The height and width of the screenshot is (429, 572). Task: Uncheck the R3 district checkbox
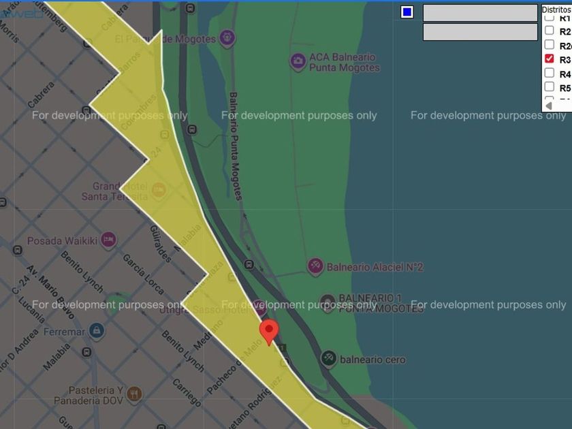[x=550, y=59]
